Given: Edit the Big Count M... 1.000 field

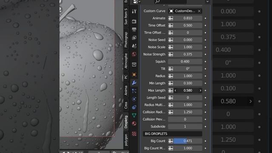Looking at the screenshot, I should click(x=188, y=148).
